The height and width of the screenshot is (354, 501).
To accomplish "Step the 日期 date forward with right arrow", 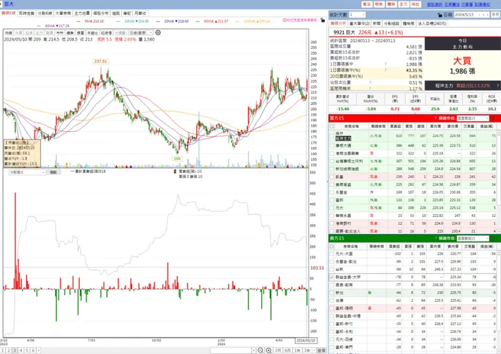I will point(487,15).
